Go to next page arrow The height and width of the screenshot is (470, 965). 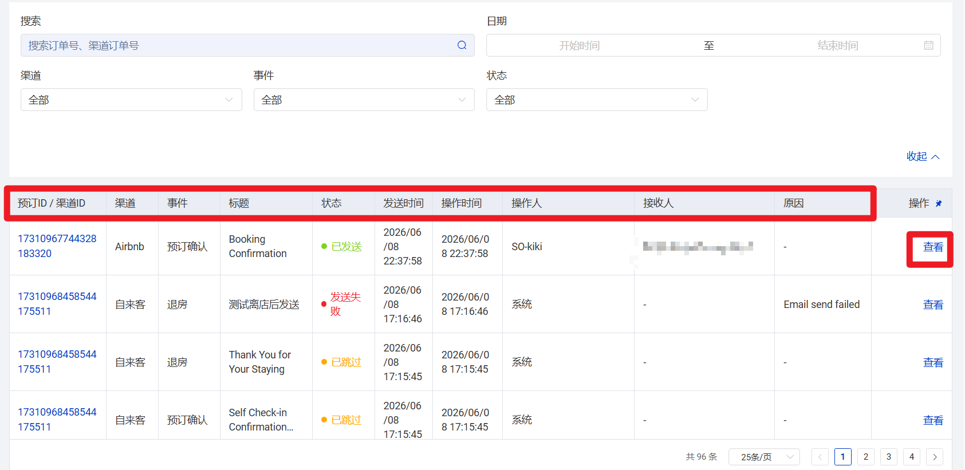click(935, 457)
